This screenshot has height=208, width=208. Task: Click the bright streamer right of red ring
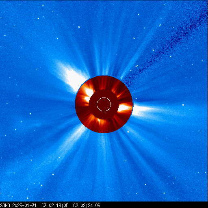(143, 110)
